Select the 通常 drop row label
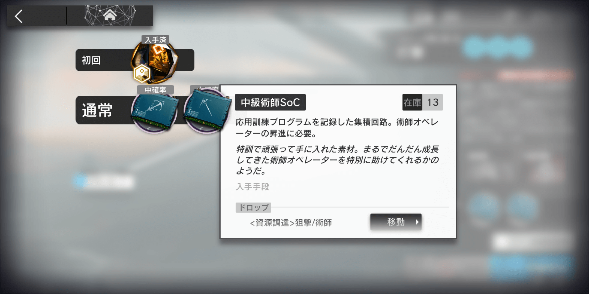The image size is (589, 294). [x=97, y=110]
